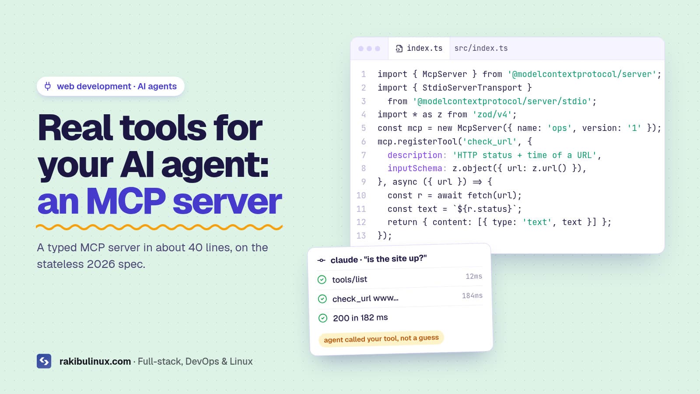Click the file icon on index.ts tab
The image size is (700, 394).
(x=399, y=49)
